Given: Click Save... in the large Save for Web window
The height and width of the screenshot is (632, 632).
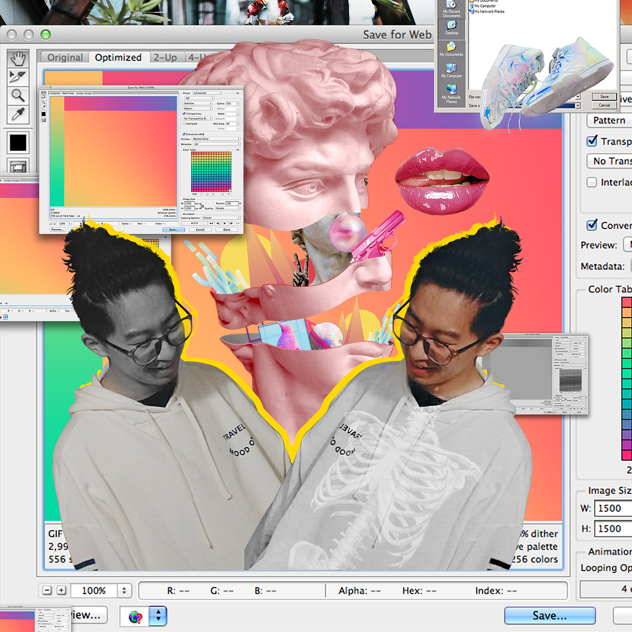Looking at the screenshot, I should [x=550, y=616].
